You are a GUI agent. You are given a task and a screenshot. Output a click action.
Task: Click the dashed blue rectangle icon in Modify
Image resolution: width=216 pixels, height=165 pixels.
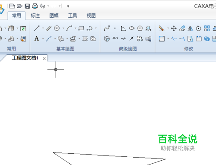pyautogui.click(x=162, y=38)
